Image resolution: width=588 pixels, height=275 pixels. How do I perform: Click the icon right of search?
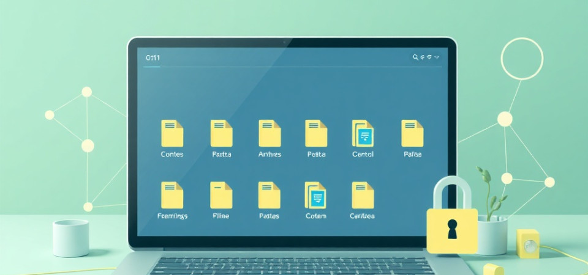423,57
